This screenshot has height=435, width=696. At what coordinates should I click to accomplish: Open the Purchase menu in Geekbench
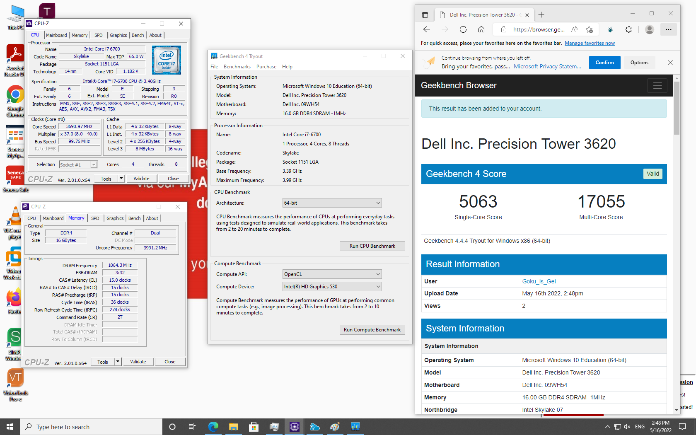266,67
